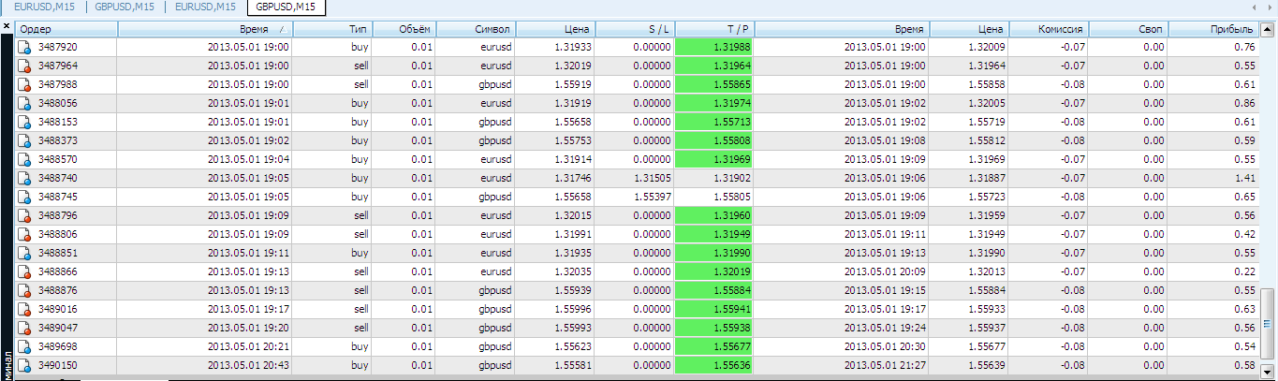Click the order icon for order 3487964

tap(26, 66)
